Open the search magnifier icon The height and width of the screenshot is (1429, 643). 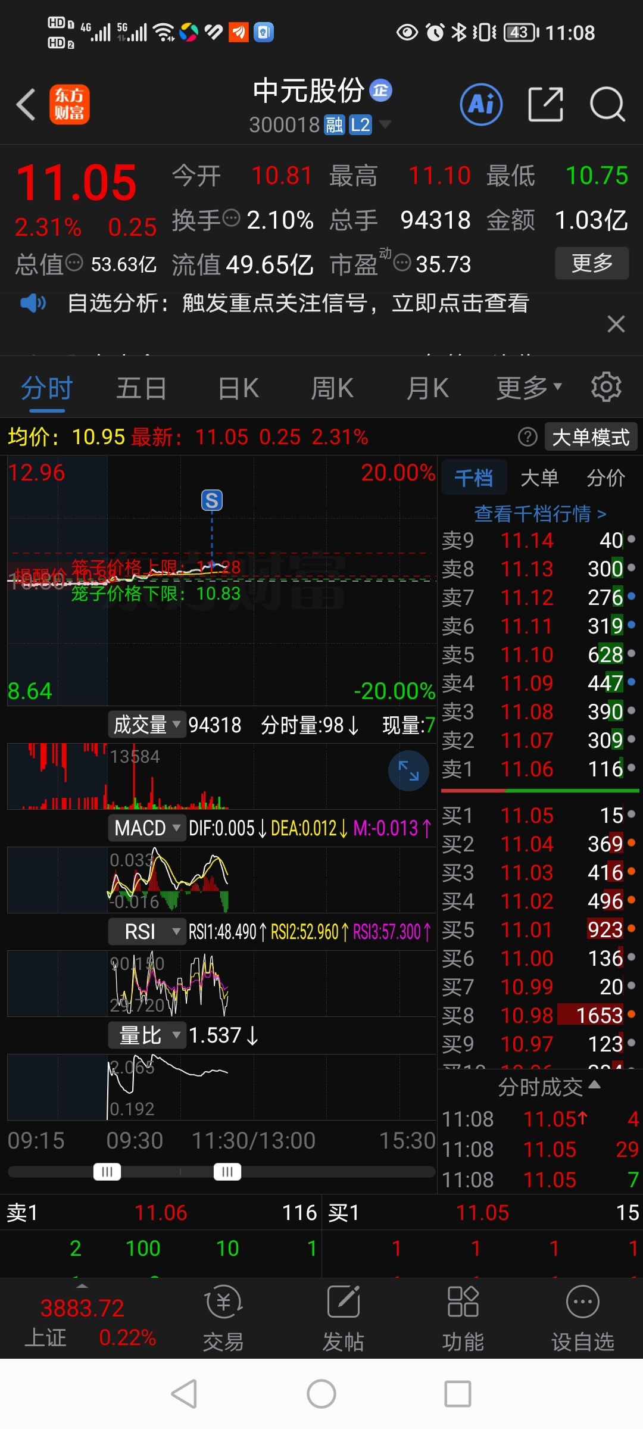(607, 104)
